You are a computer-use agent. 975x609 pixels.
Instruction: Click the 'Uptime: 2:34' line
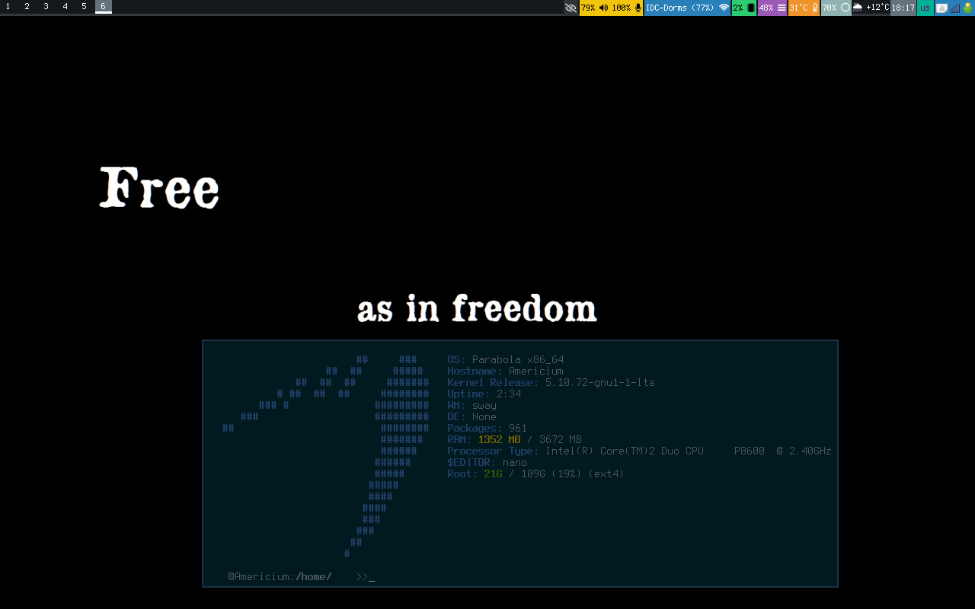point(484,394)
